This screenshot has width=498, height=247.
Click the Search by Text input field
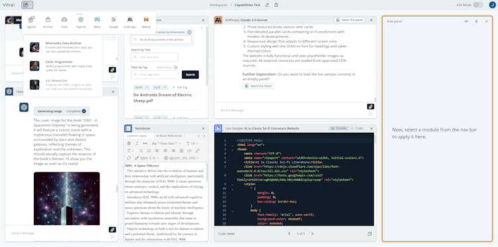click(154, 57)
